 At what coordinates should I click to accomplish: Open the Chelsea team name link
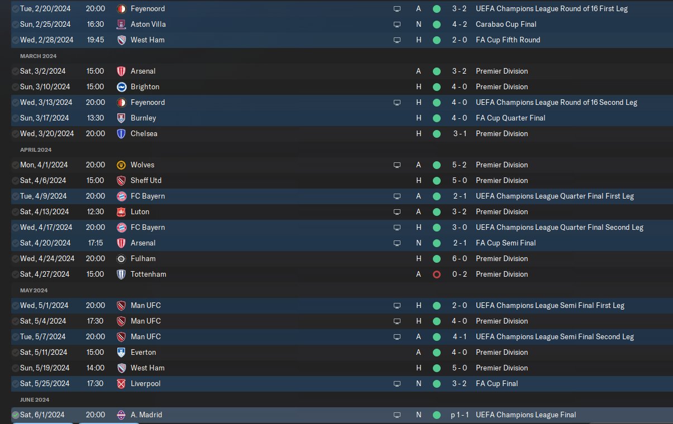point(144,134)
